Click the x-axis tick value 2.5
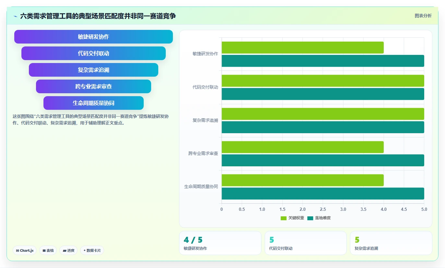 323,210
